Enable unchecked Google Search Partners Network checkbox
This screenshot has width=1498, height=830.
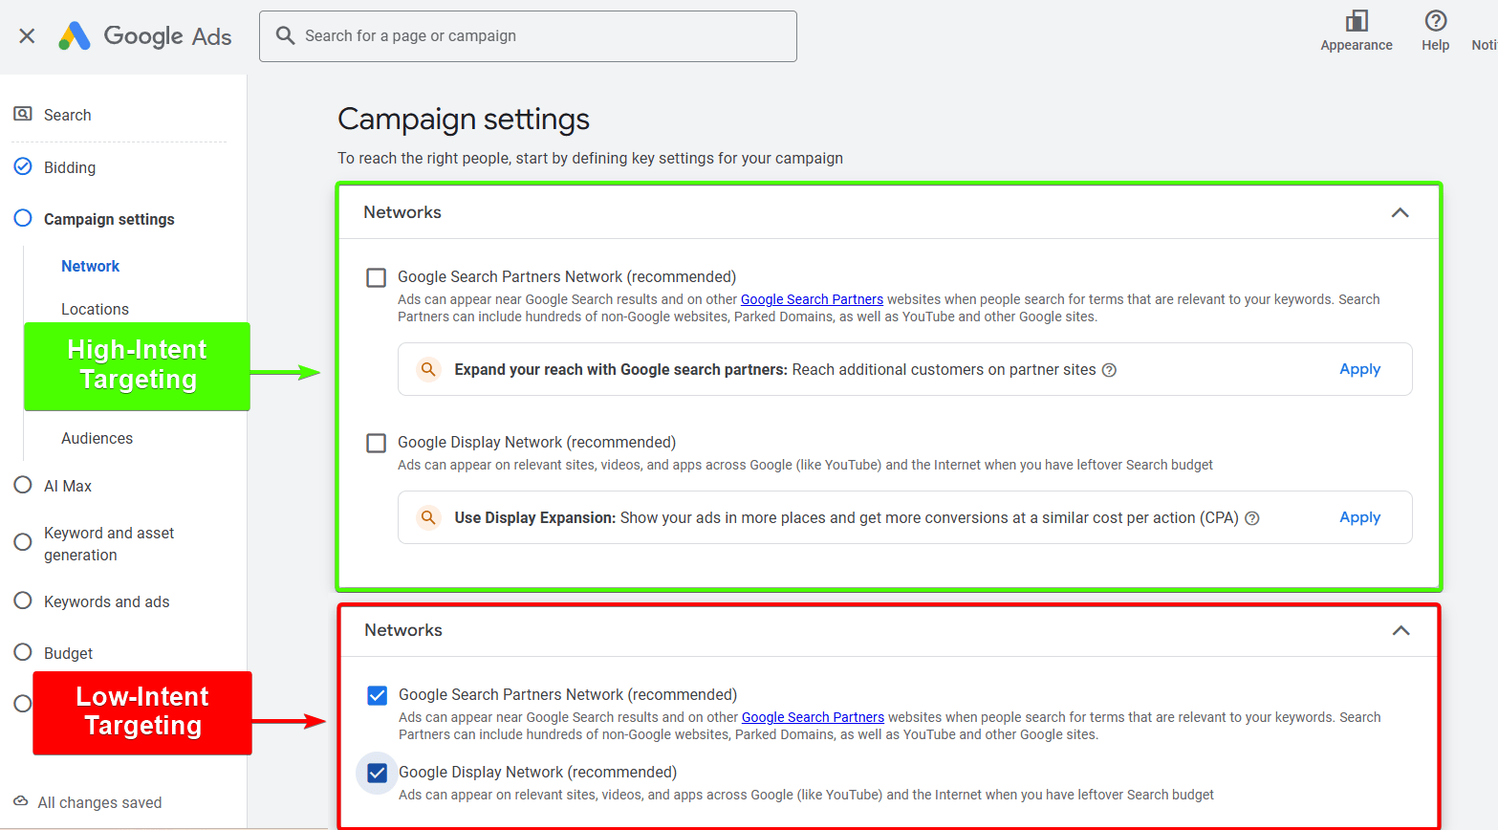tap(377, 277)
